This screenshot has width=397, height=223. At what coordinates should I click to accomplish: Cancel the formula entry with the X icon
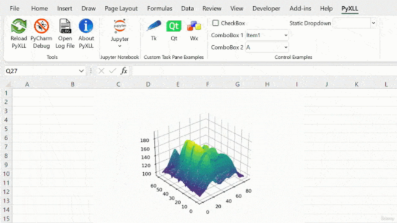(101, 71)
